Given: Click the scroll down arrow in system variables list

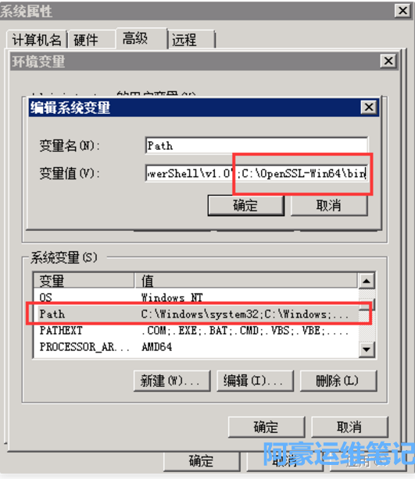Looking at the screenshot, I should click(x=367, y=349).
